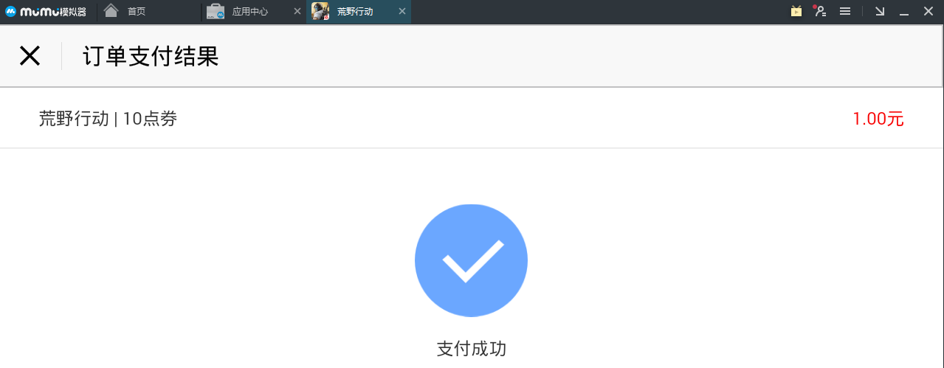Open the yellow TV icon in title bar
This screenshot has height=368, width=944.
click(x=796, y=11)
